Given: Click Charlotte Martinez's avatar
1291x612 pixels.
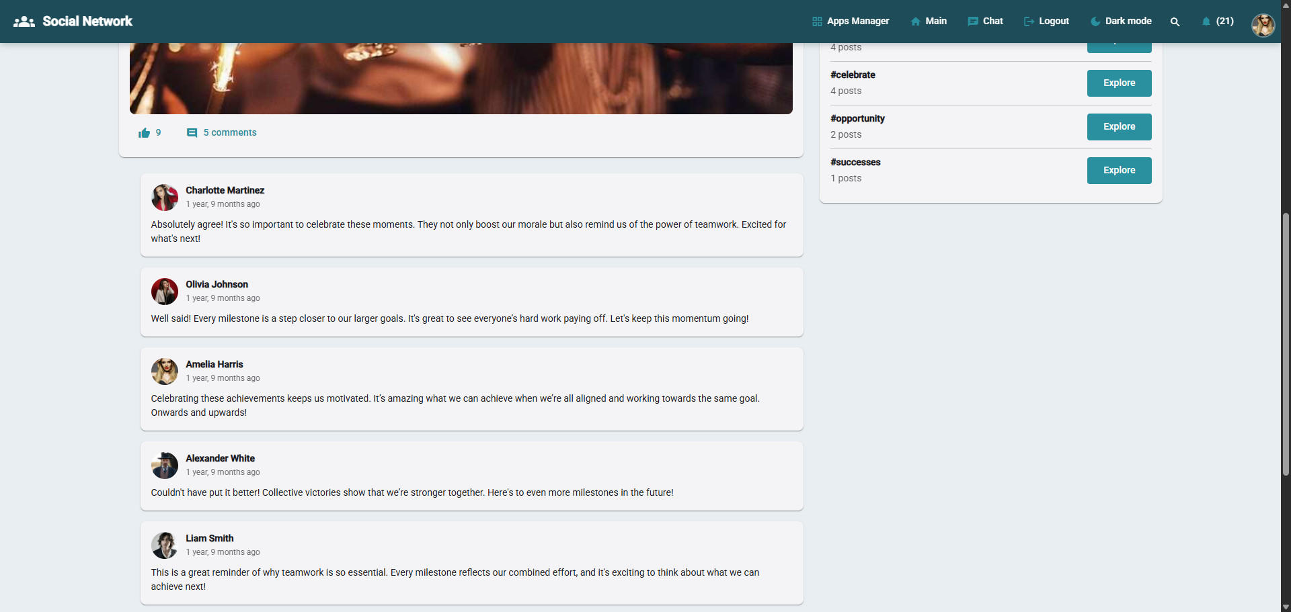Looking at the screenshot, I should pos(165,198).
